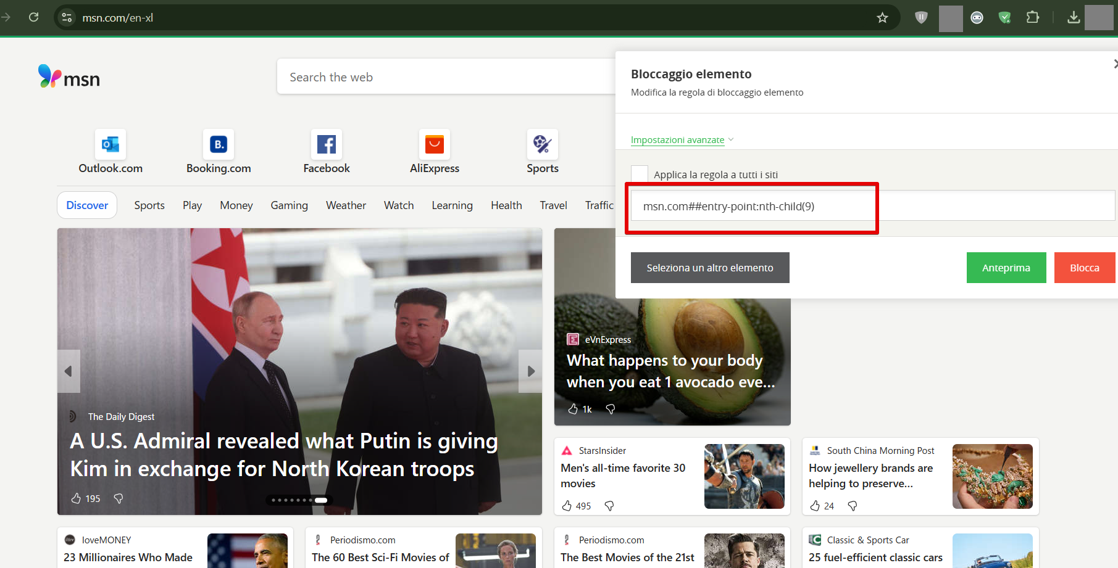
Task: Expand 'Impostazioni avanzate' settings
Action: click(682, 140)
